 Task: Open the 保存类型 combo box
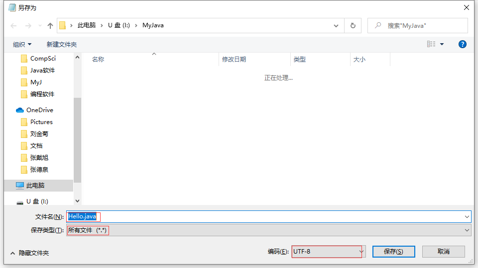coord(268,230)
